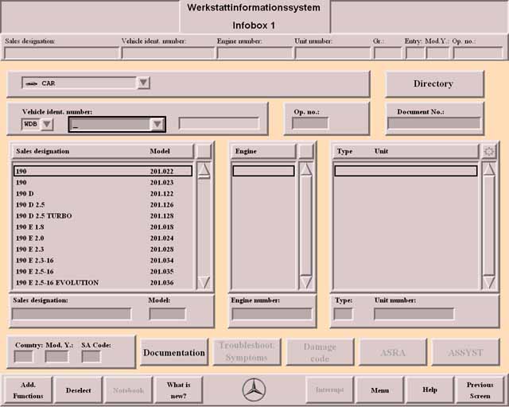Image resolution: width=509 pixels, height=407 pixels.
Task: Expand the vehicle ident number combo arrow
Action: [157, 124]
